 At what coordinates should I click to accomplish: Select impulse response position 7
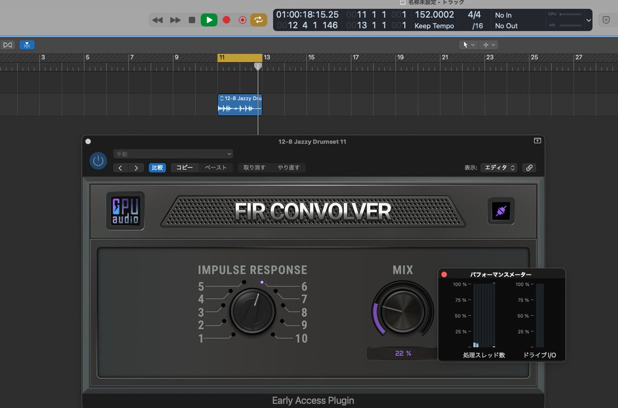pyautogui.click(x=304, y=299)
